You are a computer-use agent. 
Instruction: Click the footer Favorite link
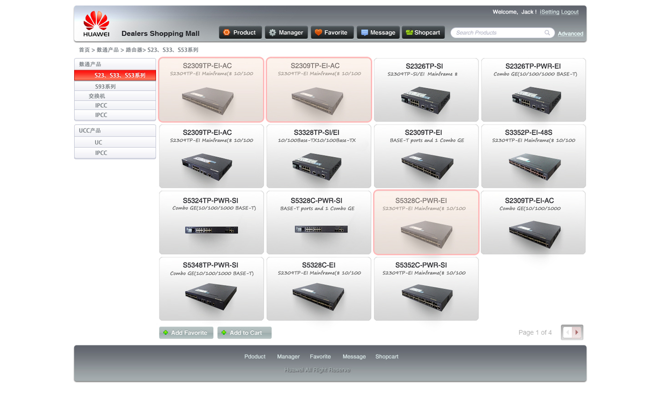[x=320, y=356]
